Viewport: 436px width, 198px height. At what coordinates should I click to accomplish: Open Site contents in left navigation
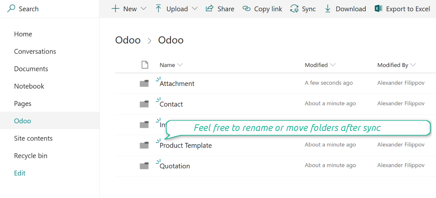33,138
